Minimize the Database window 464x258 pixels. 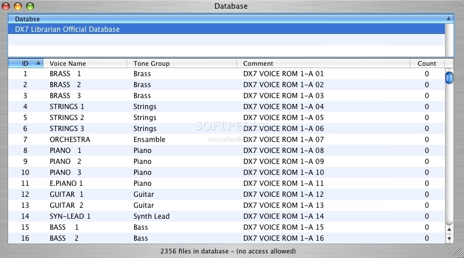pyautogui.click(x=18, y=6)
